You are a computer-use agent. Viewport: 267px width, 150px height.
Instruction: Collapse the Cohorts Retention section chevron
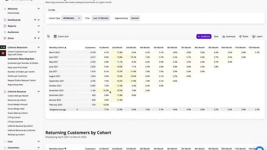coord(39,47)
